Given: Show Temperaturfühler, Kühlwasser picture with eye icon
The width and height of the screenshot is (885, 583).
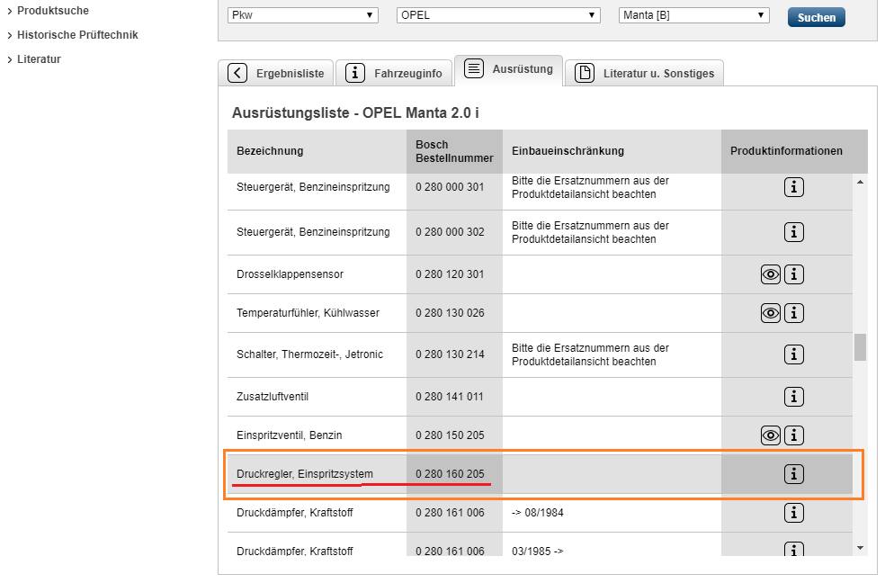Looking at the screenshot, I should (x=771, y=313).
